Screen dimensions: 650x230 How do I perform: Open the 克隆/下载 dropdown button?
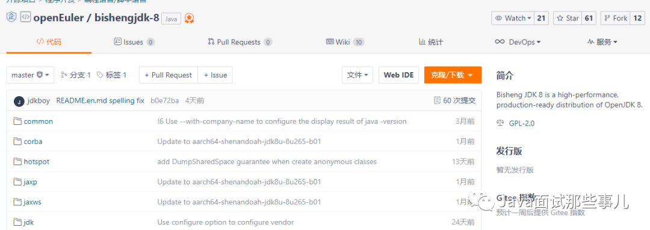[x=453, y=75]
